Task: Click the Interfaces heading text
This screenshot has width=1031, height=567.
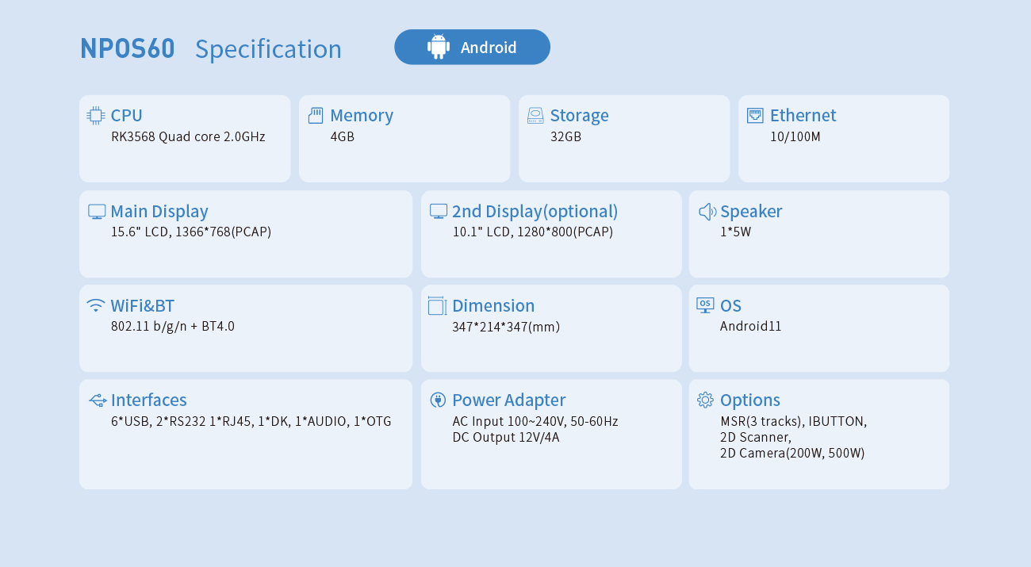Action: click(149, 400)
